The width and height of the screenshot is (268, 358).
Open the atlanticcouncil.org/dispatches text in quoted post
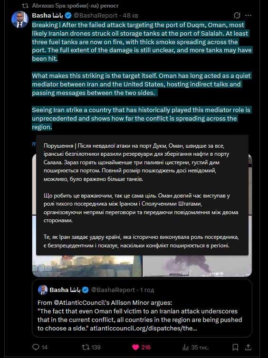(x=143, y=328)
